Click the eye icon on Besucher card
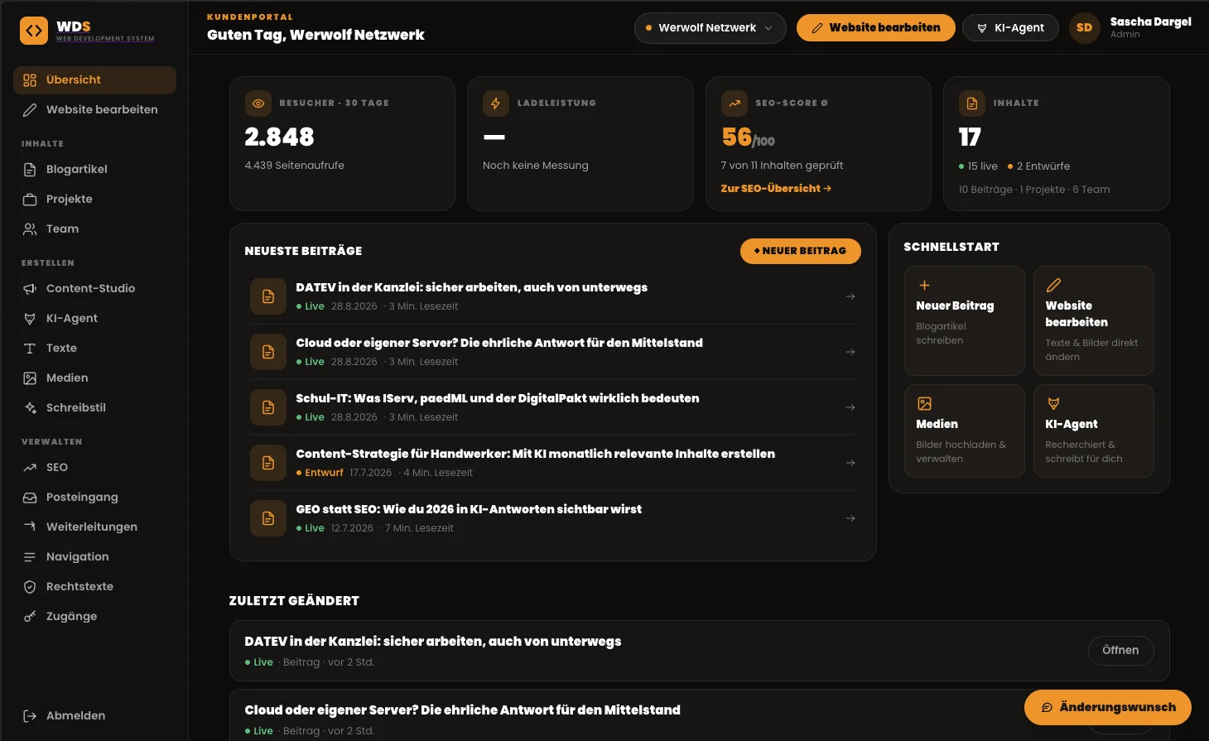Viewport: 1209px width, 741px height. click(x=258, y=103)
